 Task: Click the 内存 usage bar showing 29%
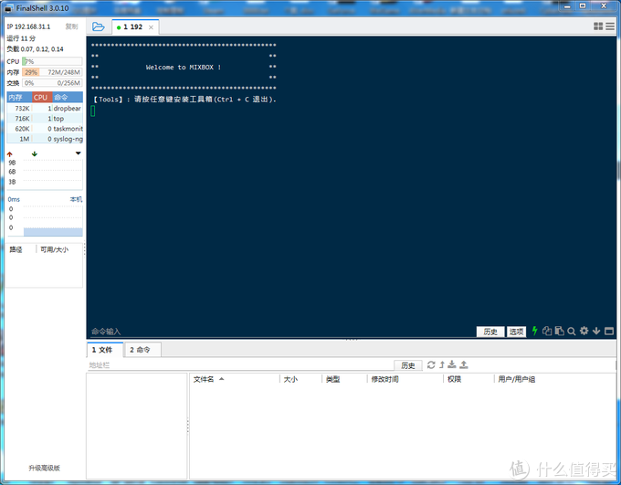pyautogui.click(x=52, y=72)
